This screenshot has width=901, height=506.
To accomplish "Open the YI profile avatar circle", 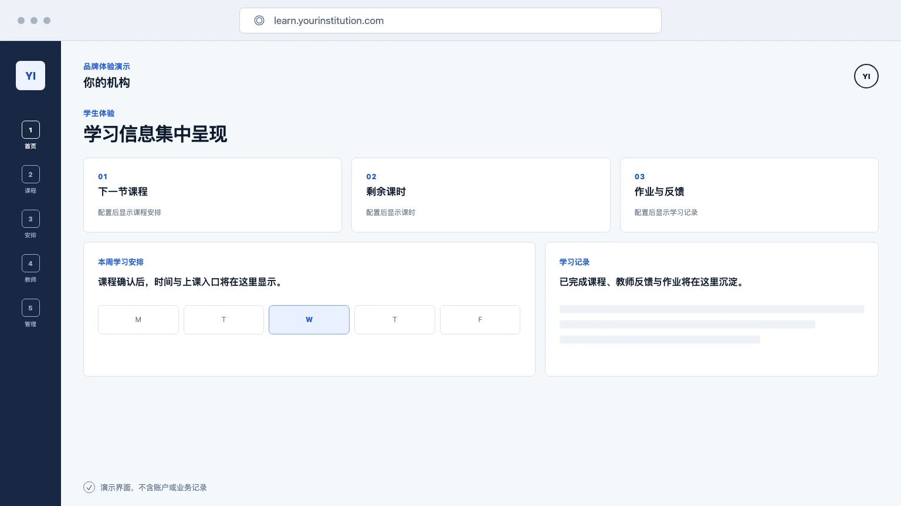I will tap(866, 76).
